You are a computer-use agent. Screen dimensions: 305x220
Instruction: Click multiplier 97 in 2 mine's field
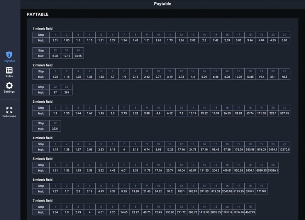click(55, 92)
